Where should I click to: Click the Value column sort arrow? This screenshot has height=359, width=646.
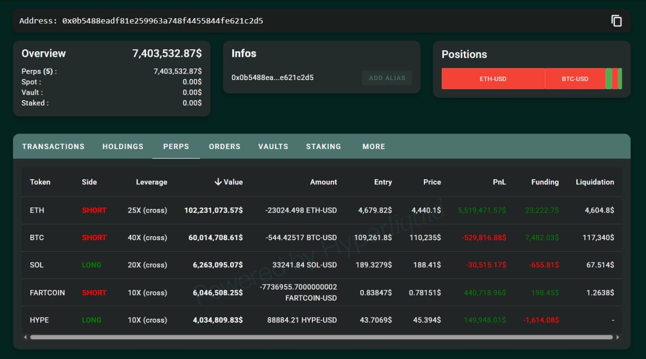(x=218, y=182)
